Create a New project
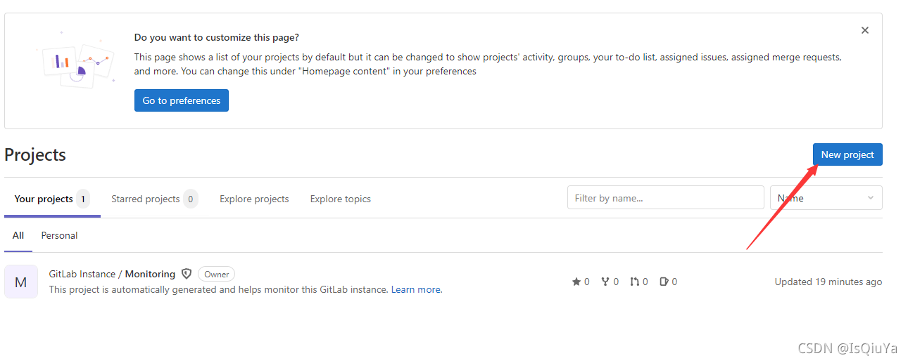The image size is (908, 363). click(847, 154)
